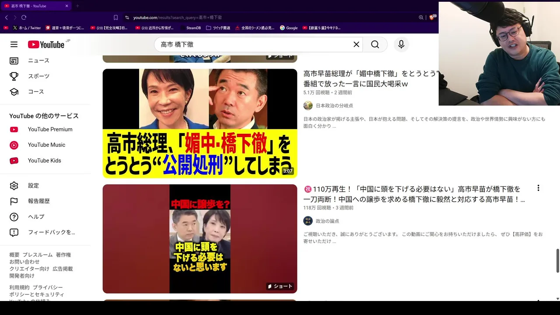The height and width of the screenshot is (315, 560).
Task: Click the 広告掲載 footer link
Action: pos(63,269)
